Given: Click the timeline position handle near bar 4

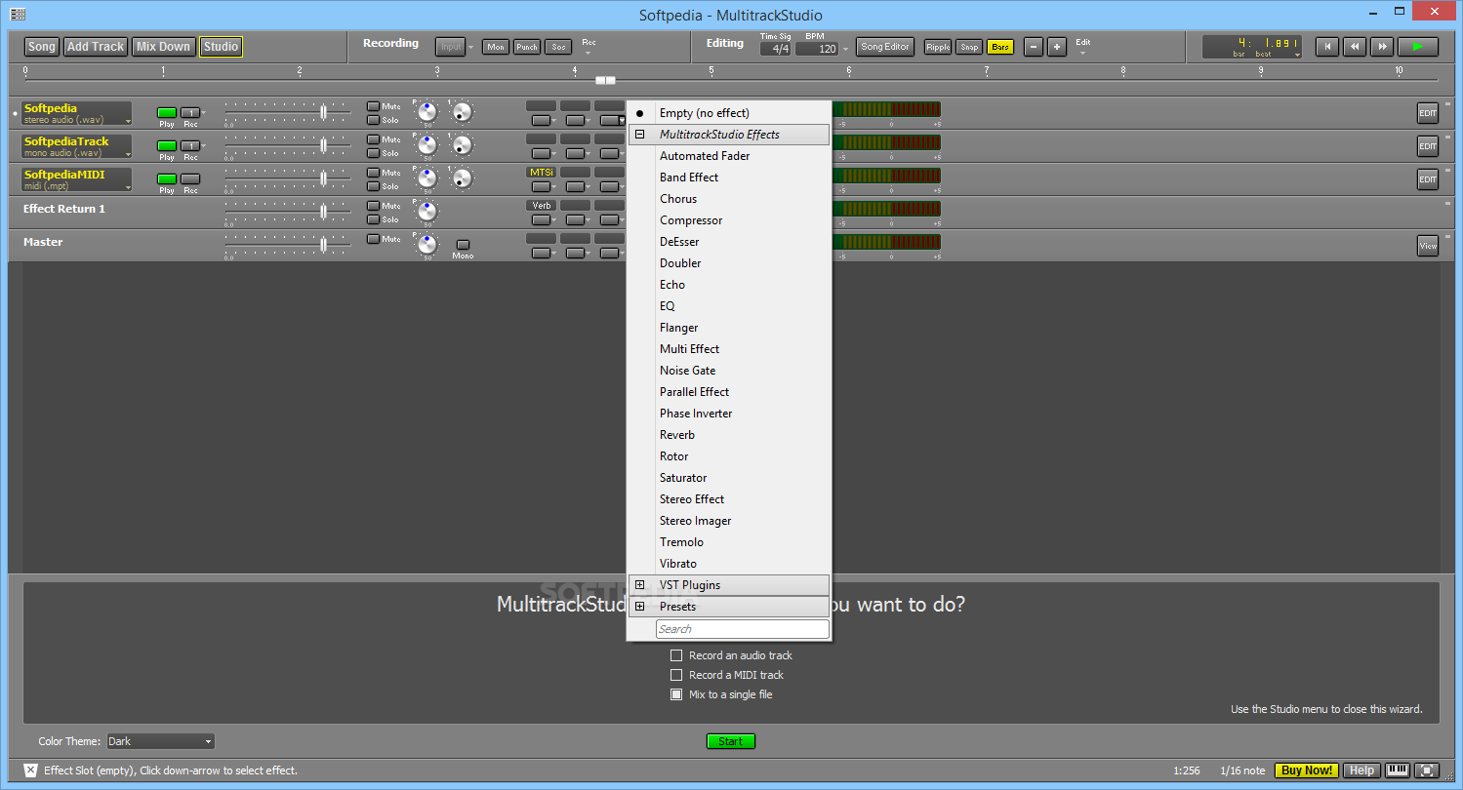Looking at the screenshot, I should coord(605,80).
